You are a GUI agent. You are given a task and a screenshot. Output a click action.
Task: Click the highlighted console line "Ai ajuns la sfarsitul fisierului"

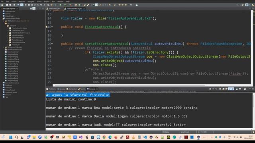pos(78,95)
